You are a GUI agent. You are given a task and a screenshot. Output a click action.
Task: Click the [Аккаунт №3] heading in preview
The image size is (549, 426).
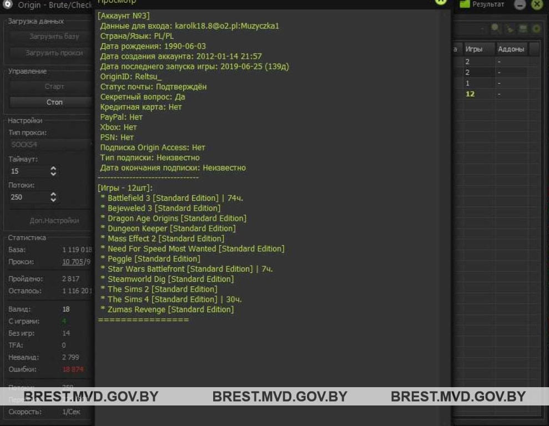click(x=124, y=16)
